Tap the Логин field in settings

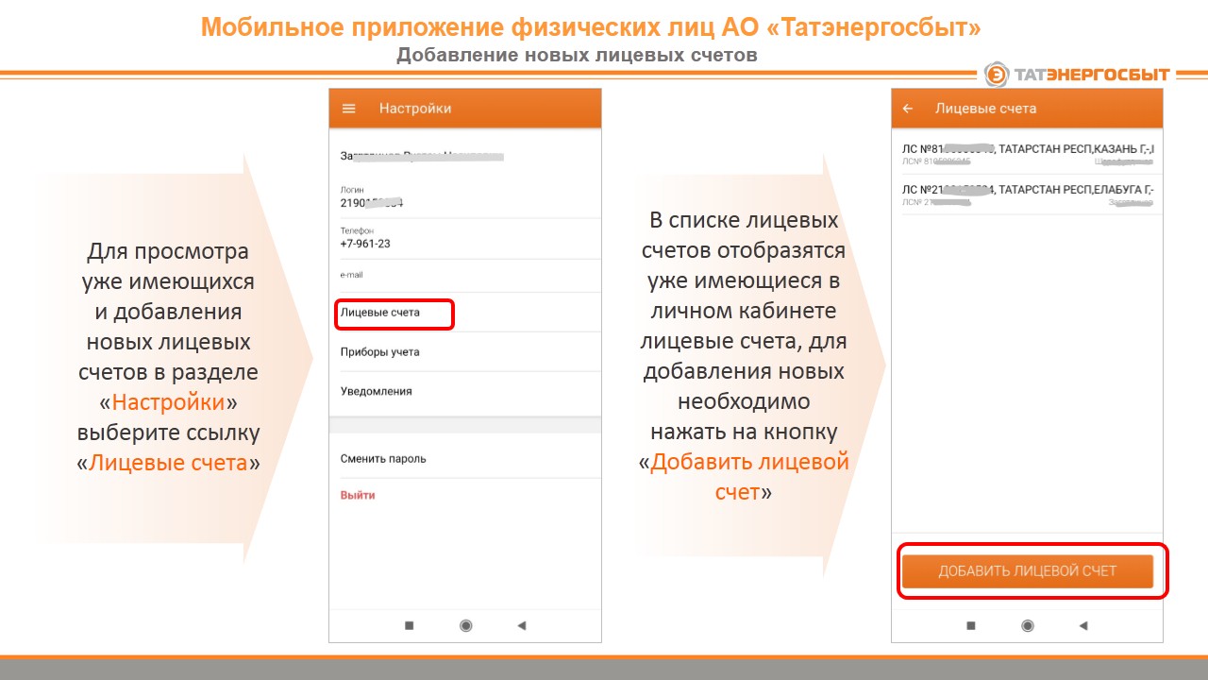click(x=464, y=197)
